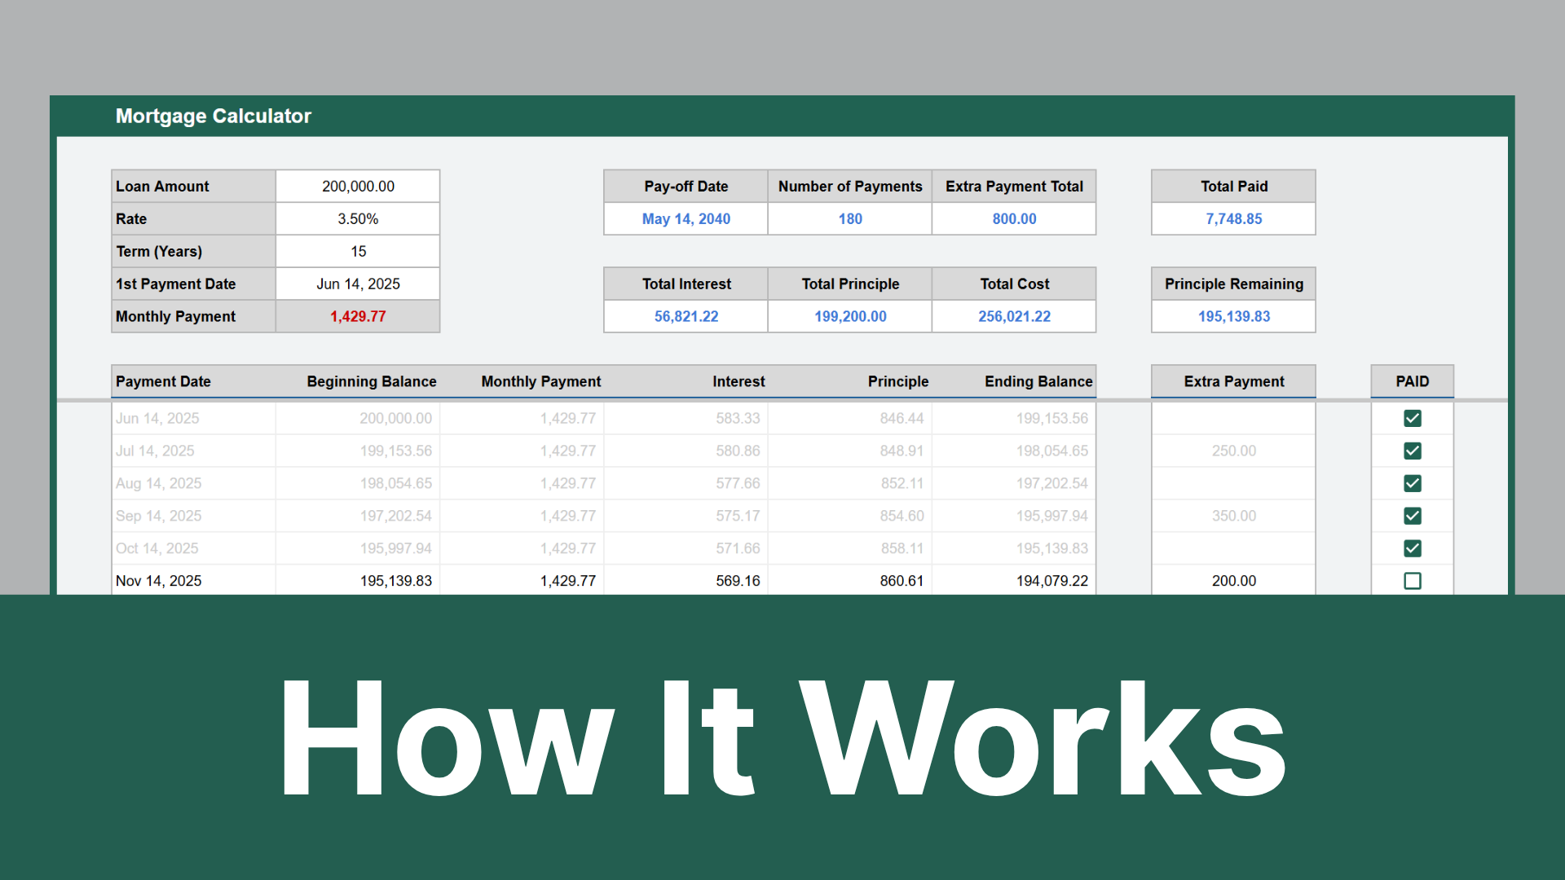Click the principle value 860.61
1565x880 pixels.
(x=902, y=581)
